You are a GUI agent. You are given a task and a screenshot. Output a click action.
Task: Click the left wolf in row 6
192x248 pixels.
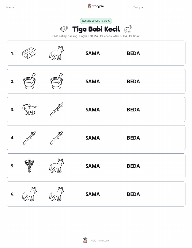29,194
